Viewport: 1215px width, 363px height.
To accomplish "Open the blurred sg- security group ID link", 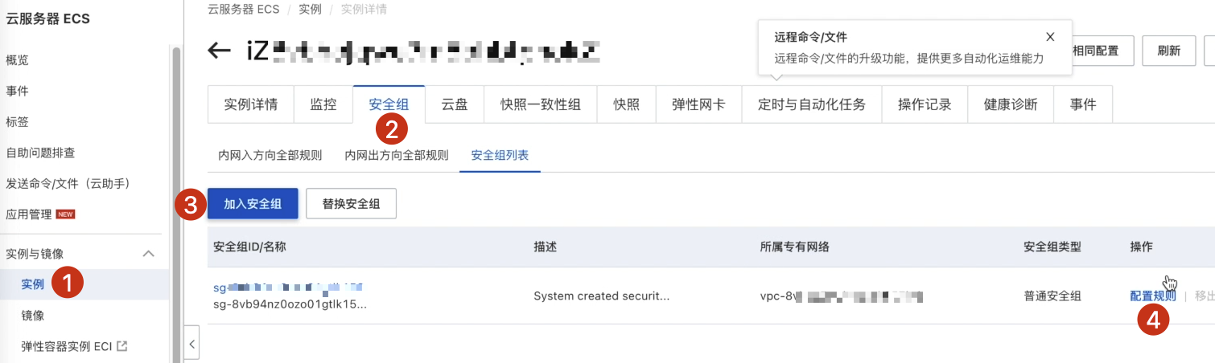I will (x=288, y=287).
